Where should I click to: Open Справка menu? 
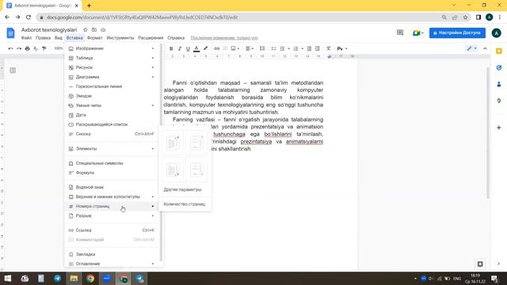[x=176, y=38]
